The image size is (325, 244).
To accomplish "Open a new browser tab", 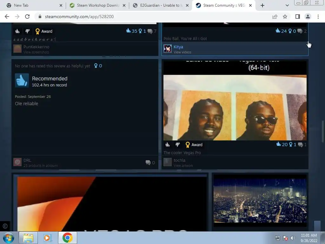I will pyautogui.click(x=262, y=5).
